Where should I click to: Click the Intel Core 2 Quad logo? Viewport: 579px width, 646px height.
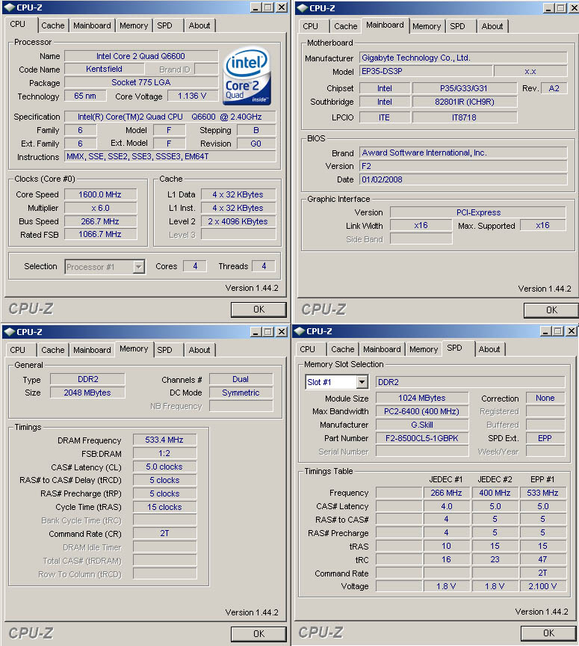(x=247, y=76)
